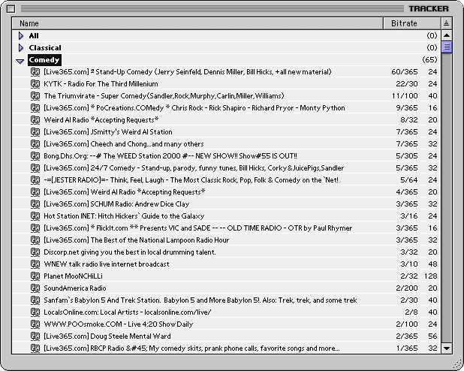Click icon for SoundAmerica Radio
This screenshot has height=371, width=464.
click(x=35, y=288)
